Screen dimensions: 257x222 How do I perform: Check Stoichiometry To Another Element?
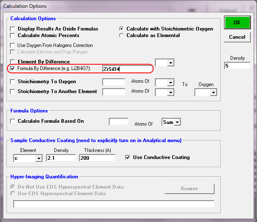tap(13, 91)
